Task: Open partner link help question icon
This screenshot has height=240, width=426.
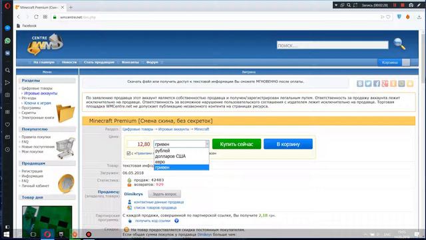Action: pyautogui.click(x=176, y=221)
